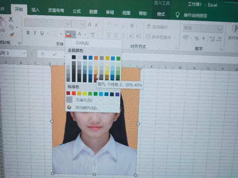Click the Copy icon below the scissors
Screen dimensions: 238x178
[x=12, y=27]
